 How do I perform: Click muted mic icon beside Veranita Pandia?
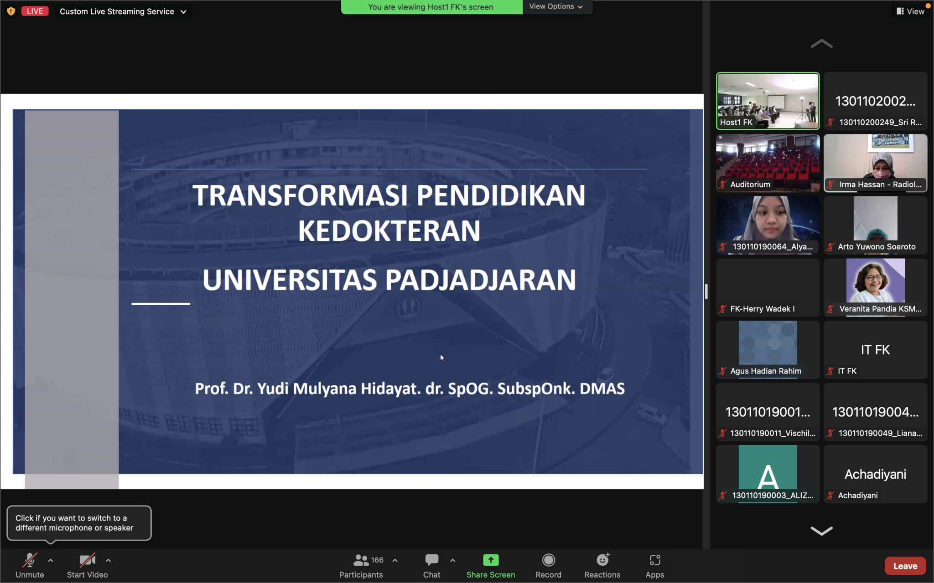[830, 309]
